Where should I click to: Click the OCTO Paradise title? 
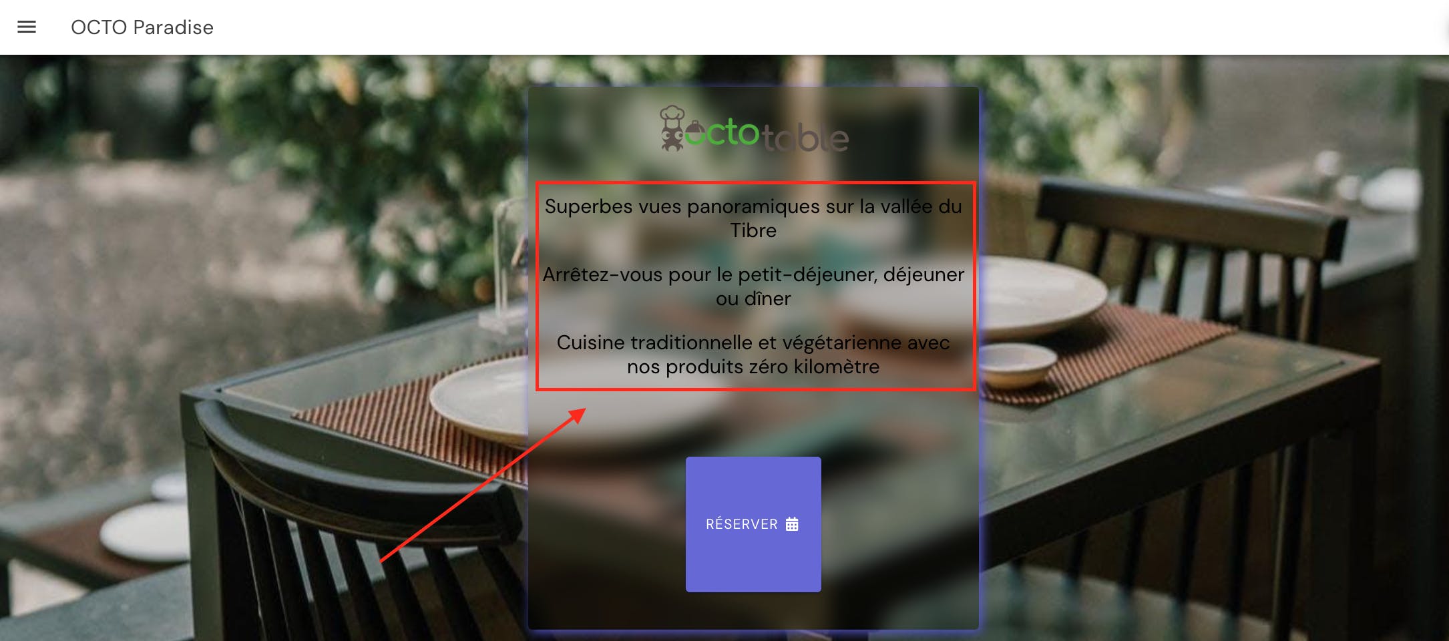tap(142, 27)
